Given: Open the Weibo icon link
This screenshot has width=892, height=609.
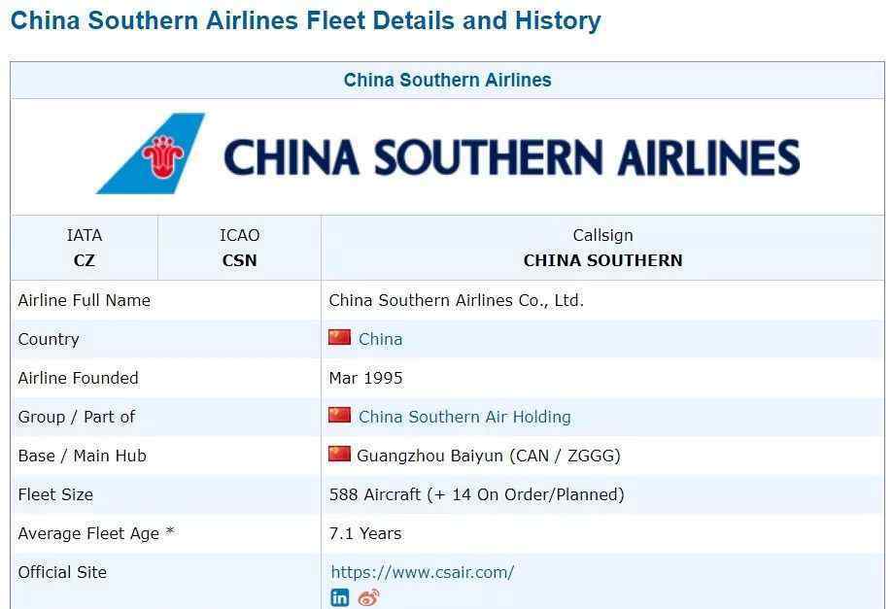Looking at the screenshot, I should click(x=368, y=597).
